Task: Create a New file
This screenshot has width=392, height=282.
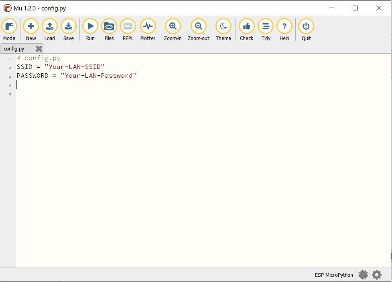Action: (31, 30)
